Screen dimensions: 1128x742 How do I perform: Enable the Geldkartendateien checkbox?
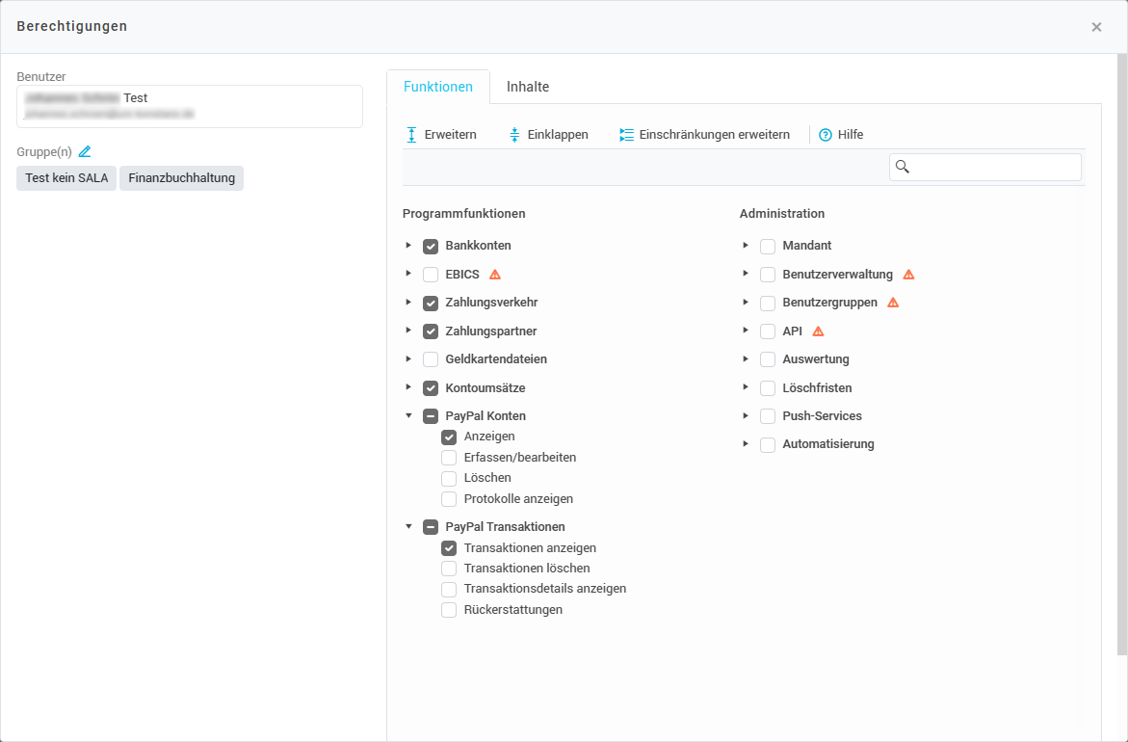point(431,359)
